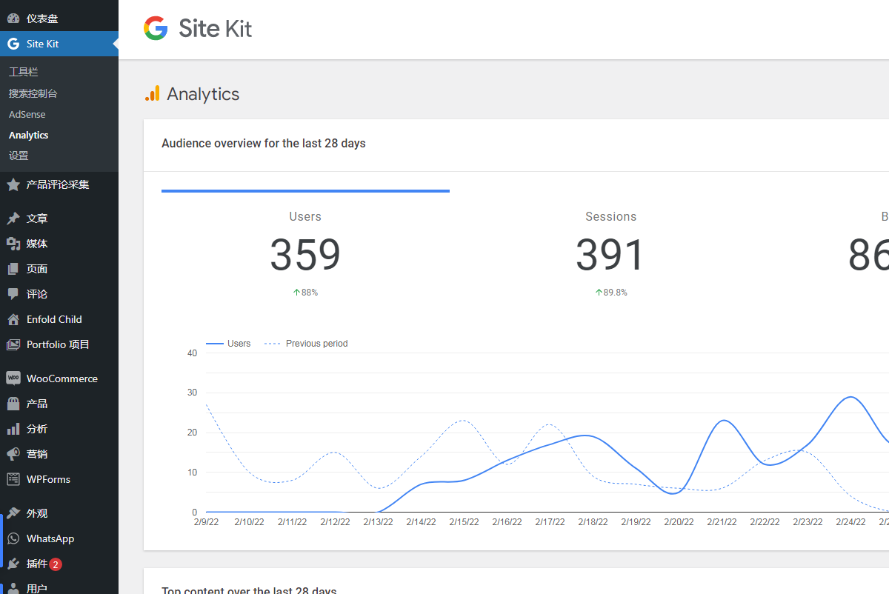Click the plug icon for 插件
Image resolution: width=889 pixels, height=594 pixels.
13,564
